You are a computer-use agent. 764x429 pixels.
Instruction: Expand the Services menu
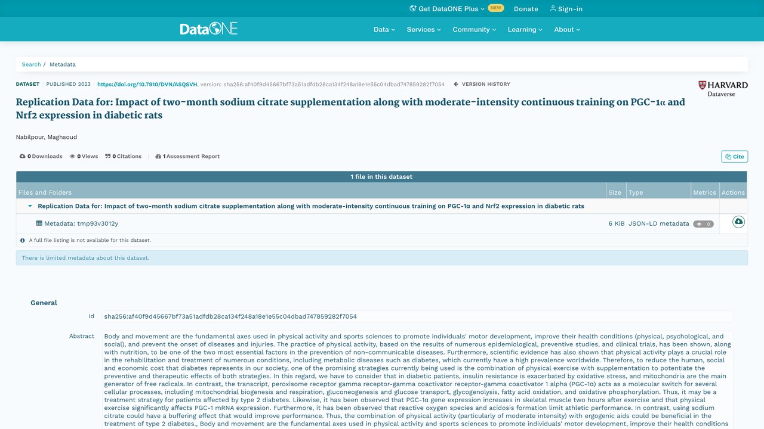pos(424,29)
